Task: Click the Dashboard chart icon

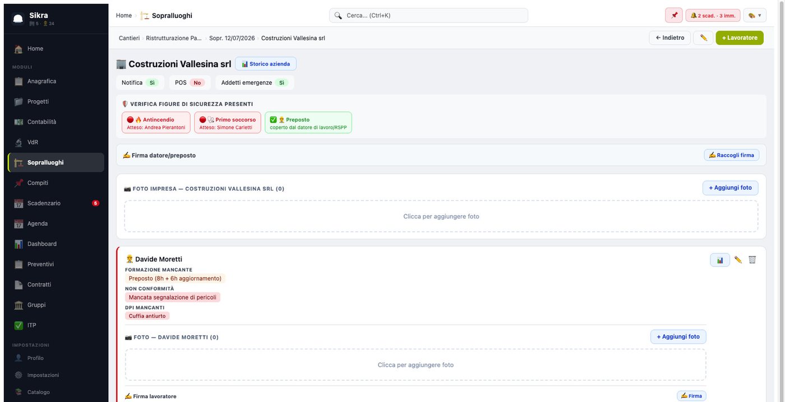Action: coord(19,244)
